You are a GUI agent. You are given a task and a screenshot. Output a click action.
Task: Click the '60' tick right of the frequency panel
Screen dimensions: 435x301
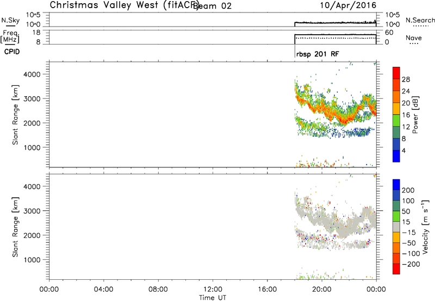(389, 33)
